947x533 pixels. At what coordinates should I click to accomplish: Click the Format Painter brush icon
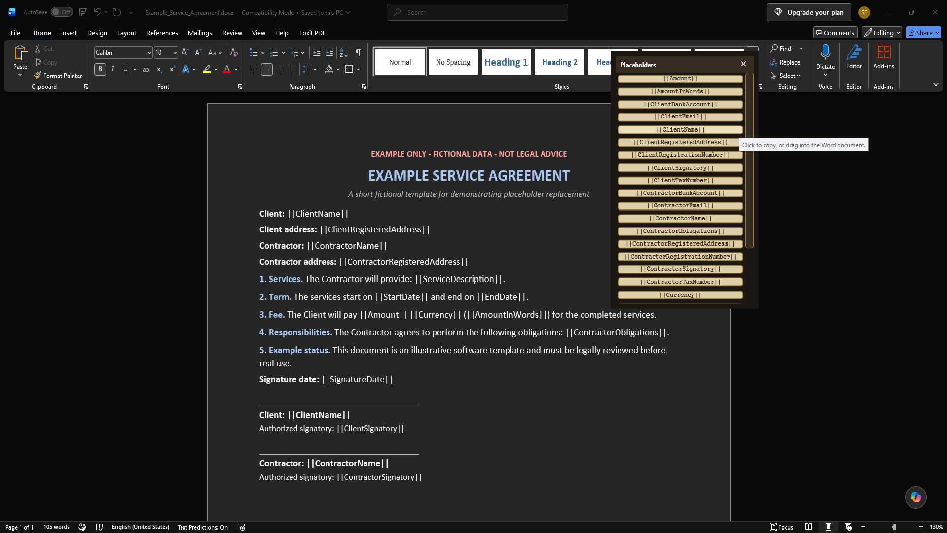37,76
